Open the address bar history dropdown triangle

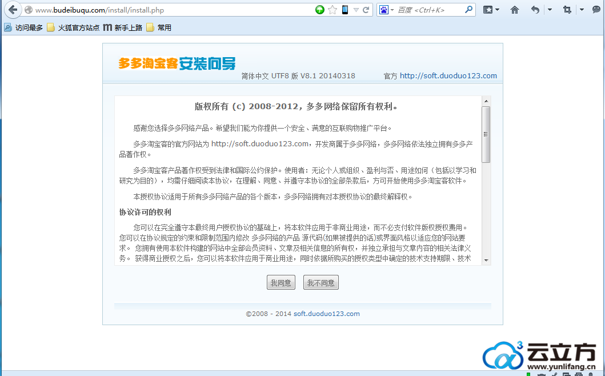[356, 10]
